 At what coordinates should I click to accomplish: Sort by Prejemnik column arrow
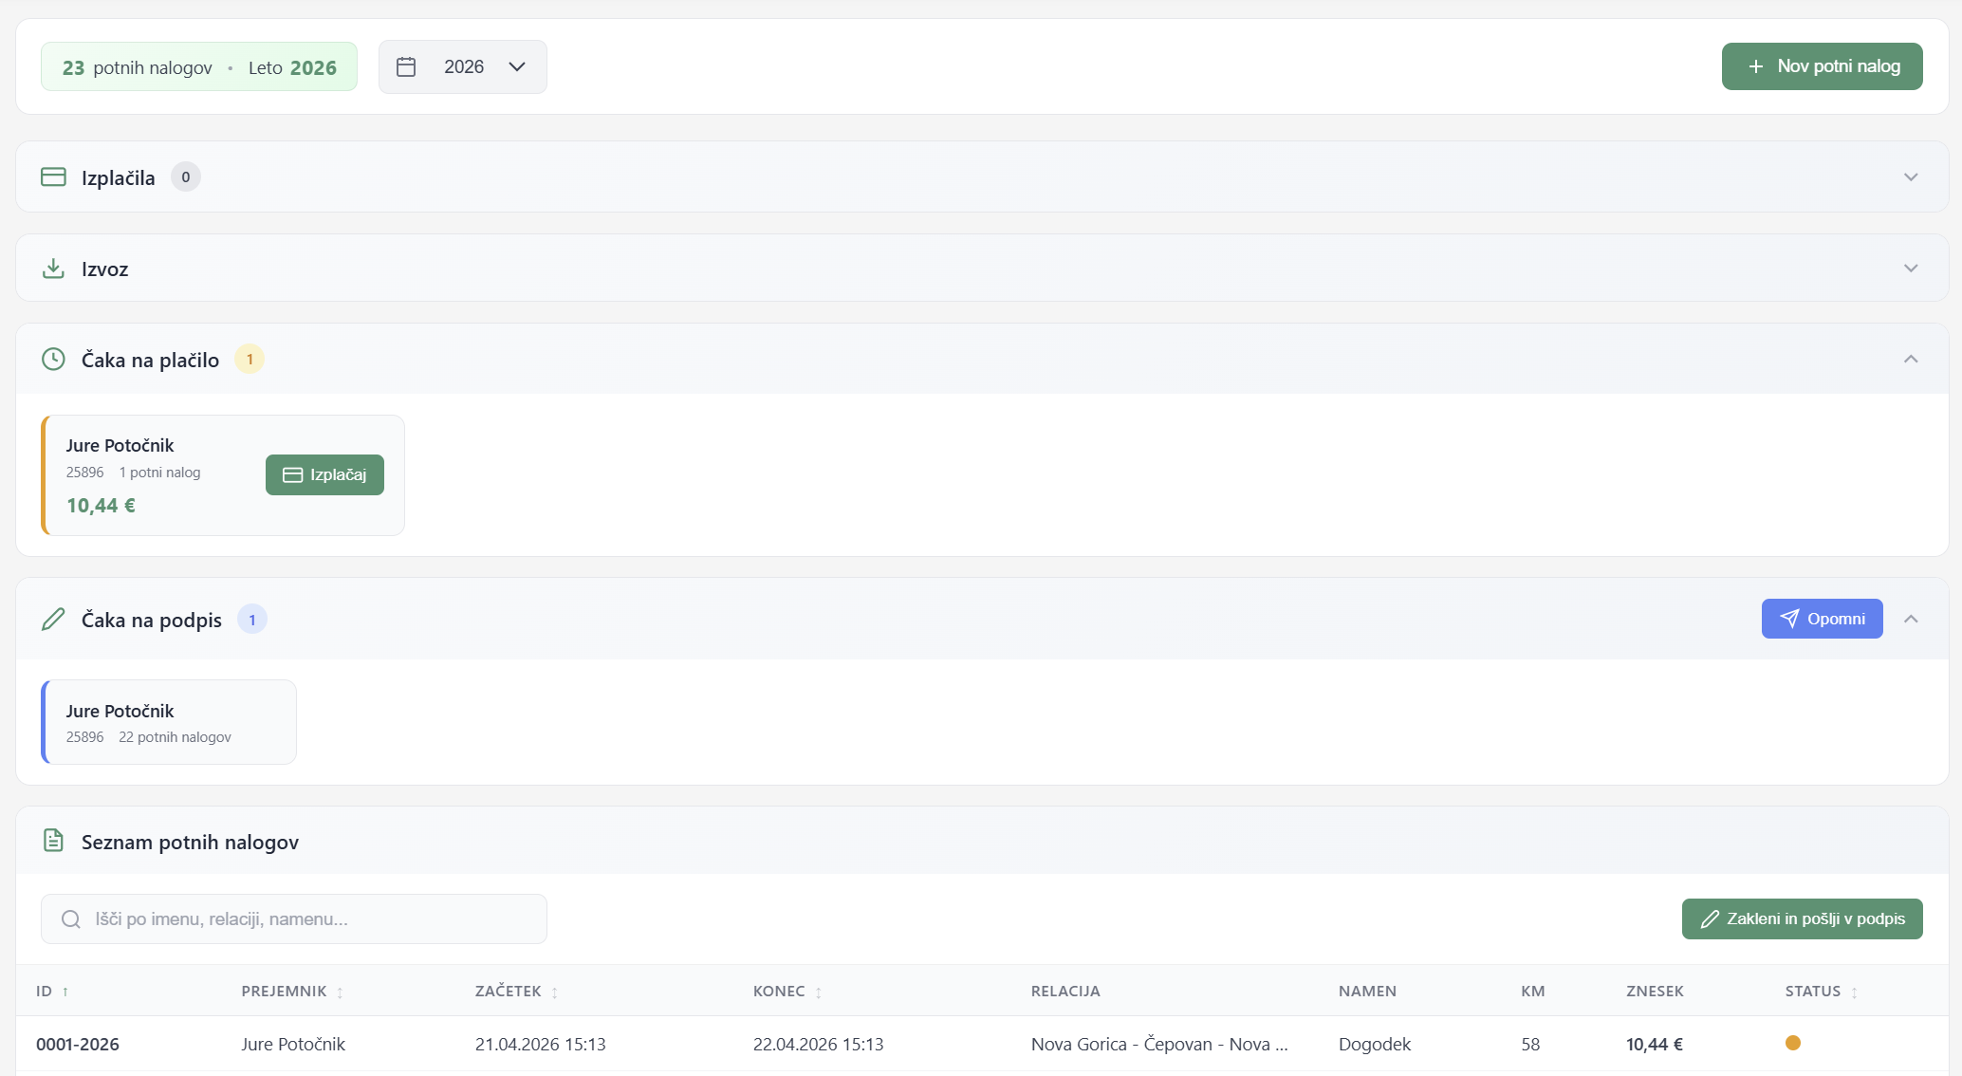click(340, 993)
